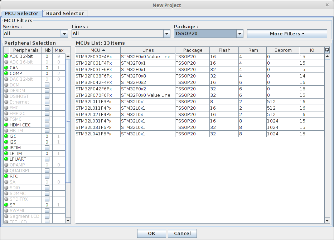Click the peripheral list scrollbar thumb

pos(68,121)
